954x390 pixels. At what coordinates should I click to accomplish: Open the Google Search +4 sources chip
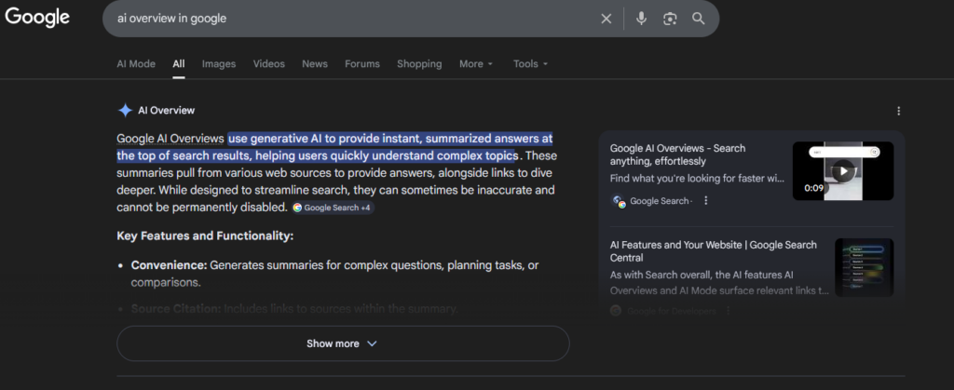332,208
